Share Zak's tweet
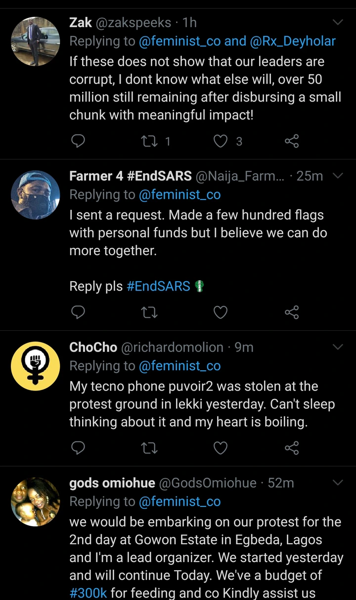 (x=292, y=142)
